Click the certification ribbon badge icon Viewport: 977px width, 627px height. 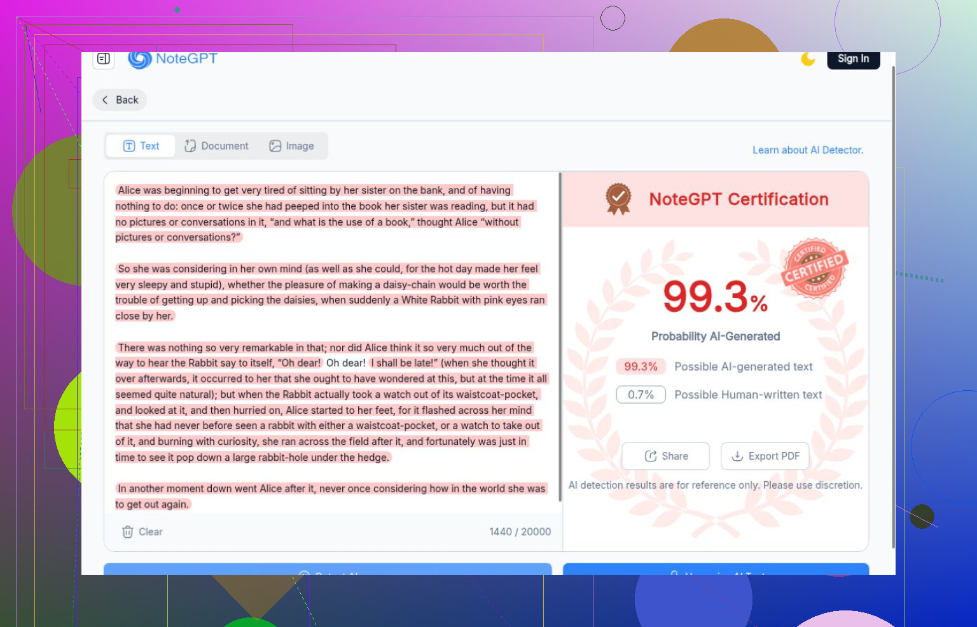(618, 199)
